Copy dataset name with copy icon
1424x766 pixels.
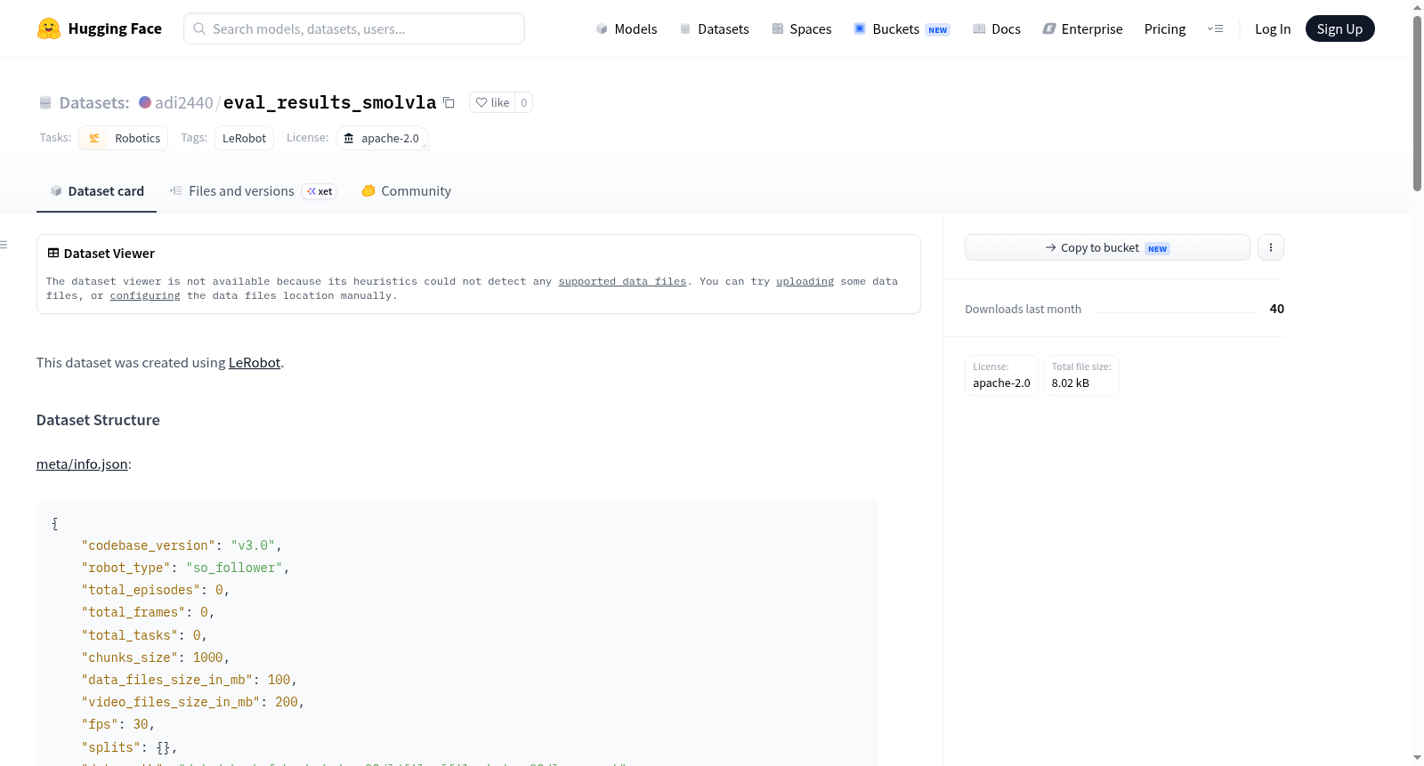point(449,102)
